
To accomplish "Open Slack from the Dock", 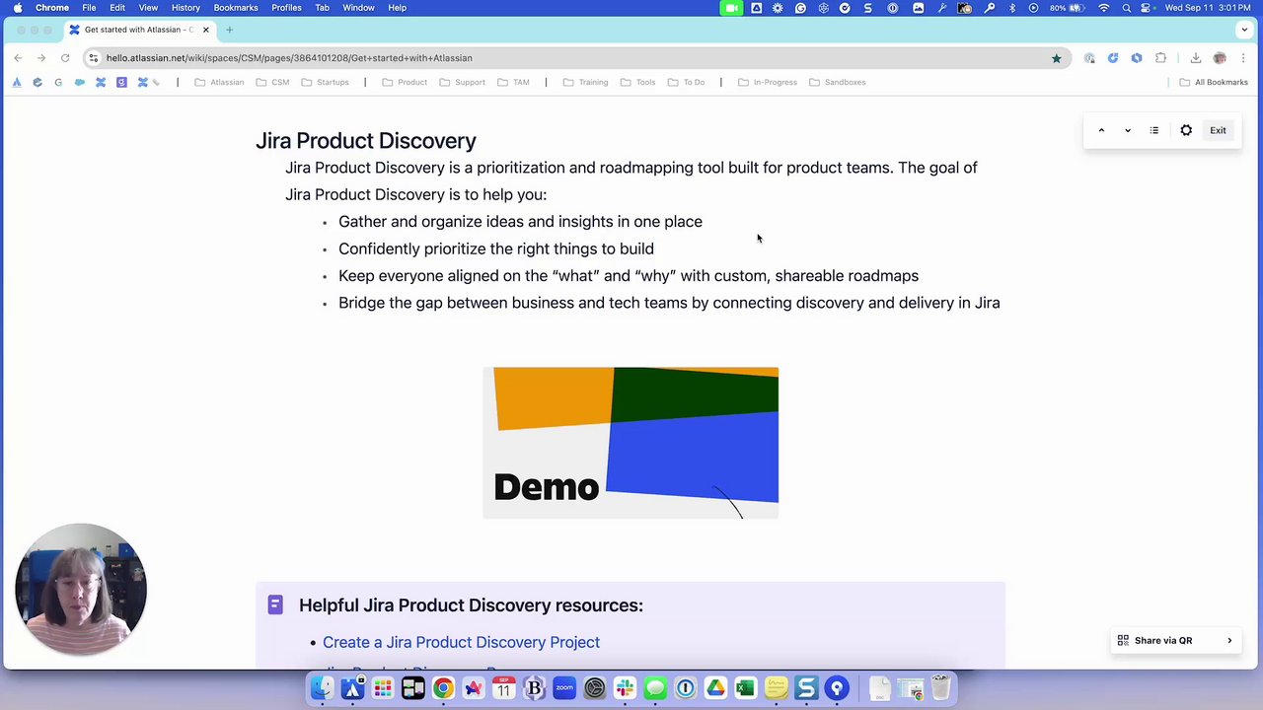I will (x=625, y=687).
